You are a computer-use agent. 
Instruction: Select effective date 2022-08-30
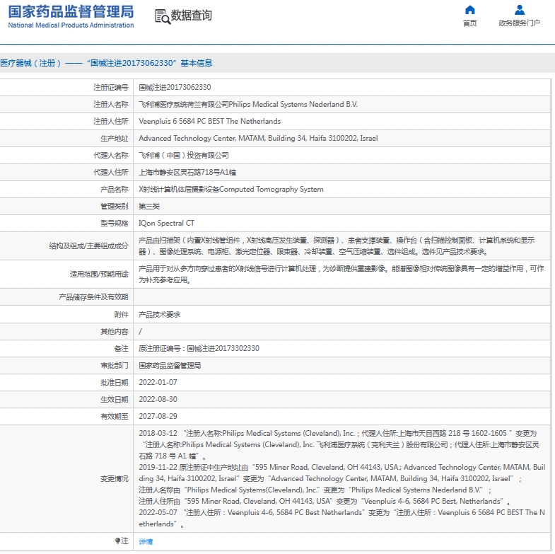pos(158,399)
